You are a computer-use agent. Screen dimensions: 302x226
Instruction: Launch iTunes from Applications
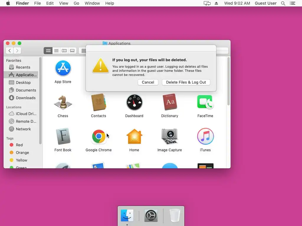tap(205, 137)
